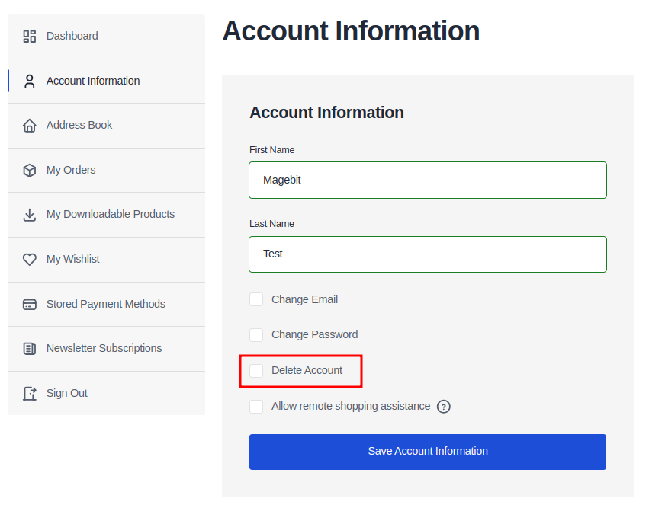Enable Allow remote shopping assistance
The height and width of the screenshot is (508, 649).
[256, 407]
